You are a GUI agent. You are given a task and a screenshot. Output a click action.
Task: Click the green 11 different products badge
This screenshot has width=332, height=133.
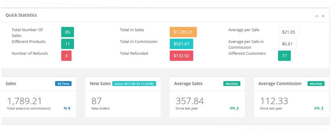click(x=68, y=44)
